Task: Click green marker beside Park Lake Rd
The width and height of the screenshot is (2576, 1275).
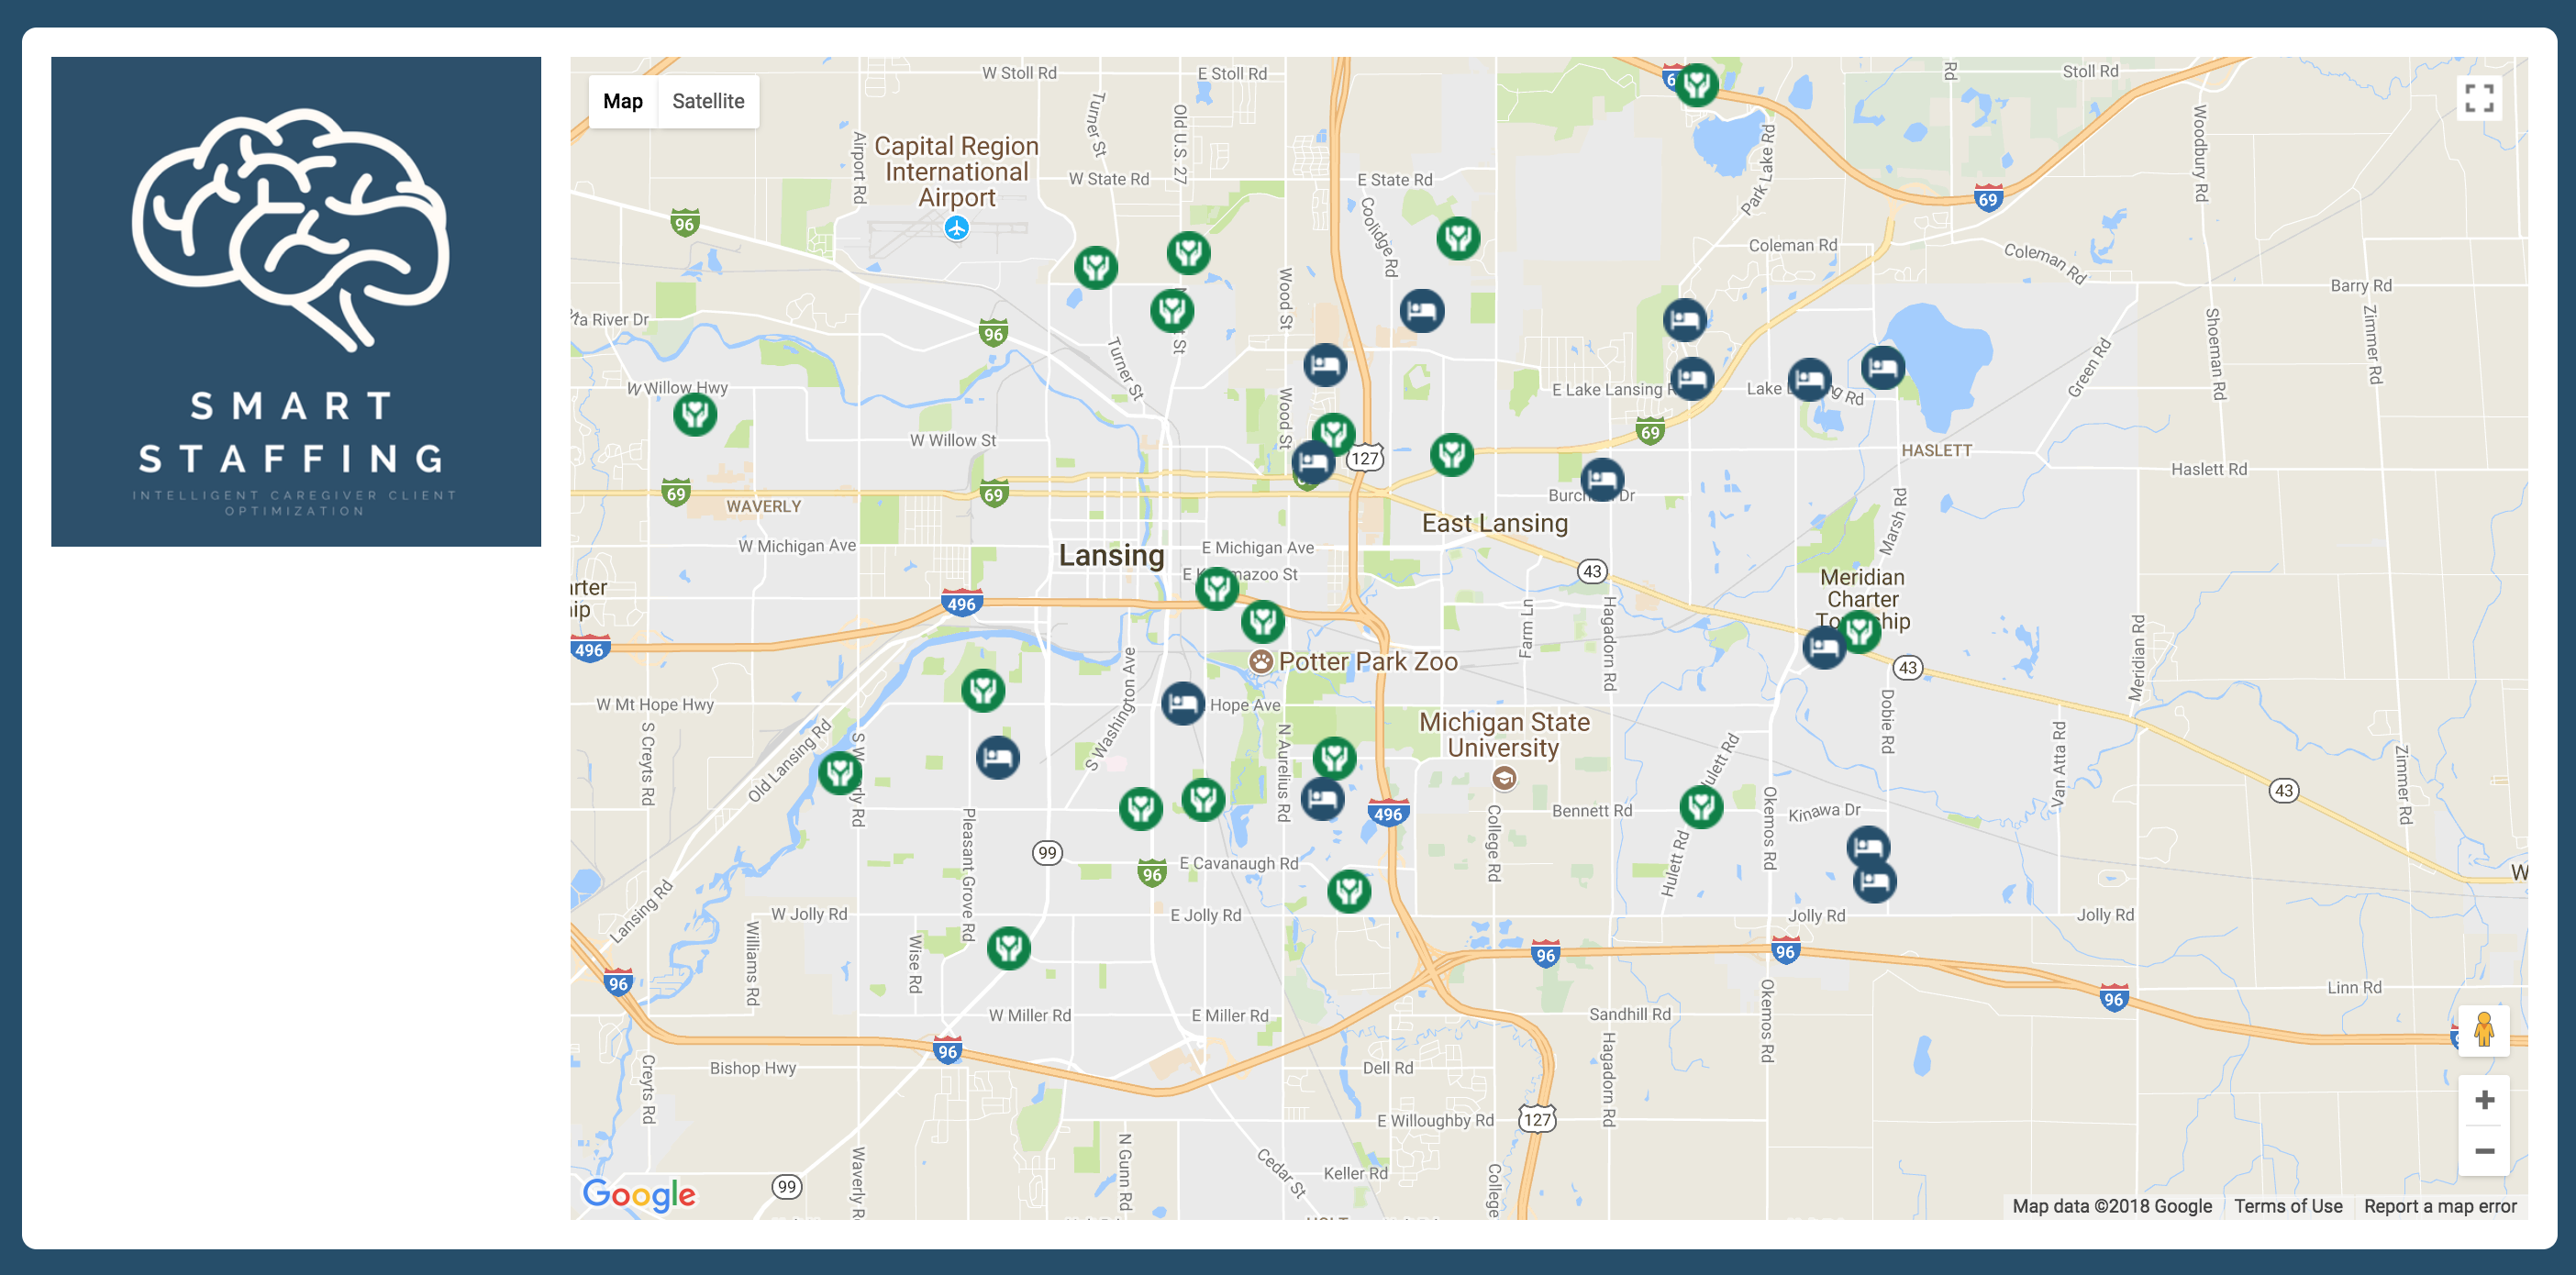Action: click(x=1697, y=85)
